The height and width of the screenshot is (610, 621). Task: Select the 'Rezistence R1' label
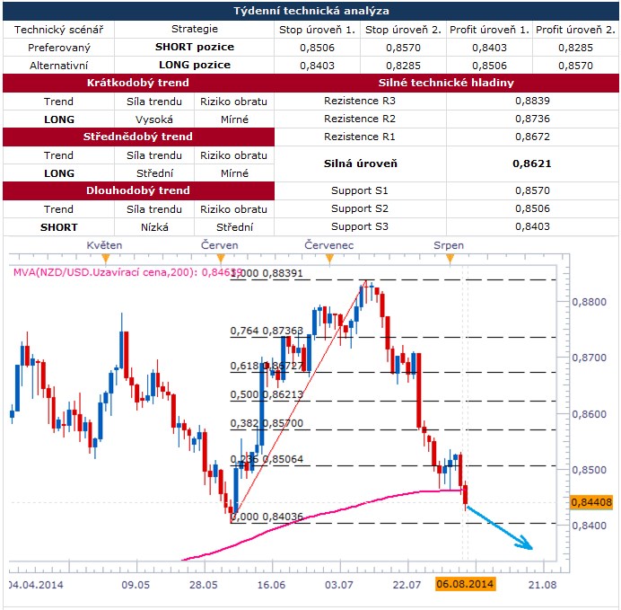pyautogui.click(x=360, y=137)
